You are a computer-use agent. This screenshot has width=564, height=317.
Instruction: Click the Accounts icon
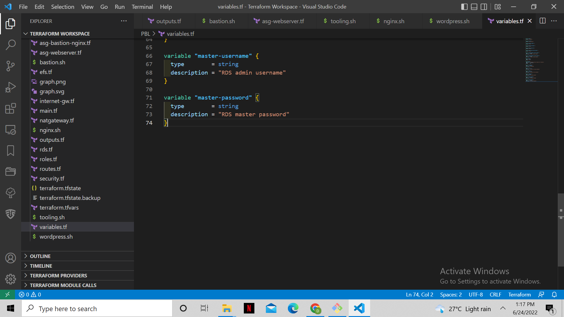11,258
